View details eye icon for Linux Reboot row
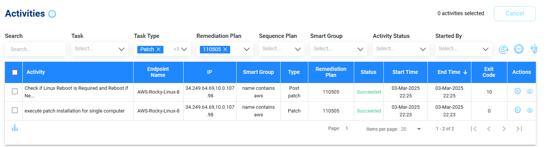 point(530,91)
